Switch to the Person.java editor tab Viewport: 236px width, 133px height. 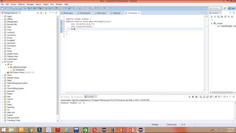pyautogui.click(x=67, y=13)
